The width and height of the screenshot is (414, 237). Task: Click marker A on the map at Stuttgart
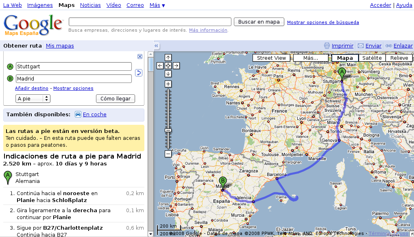342,74
